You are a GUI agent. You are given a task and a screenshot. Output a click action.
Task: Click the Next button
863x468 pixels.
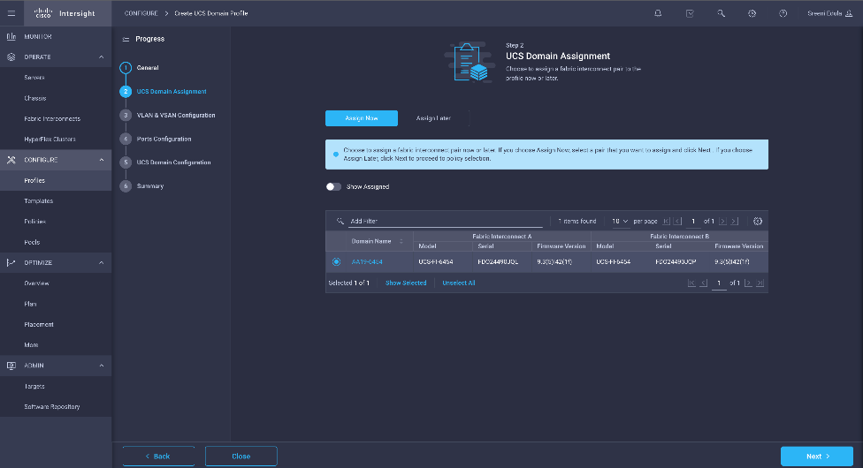tap(817, 456)
